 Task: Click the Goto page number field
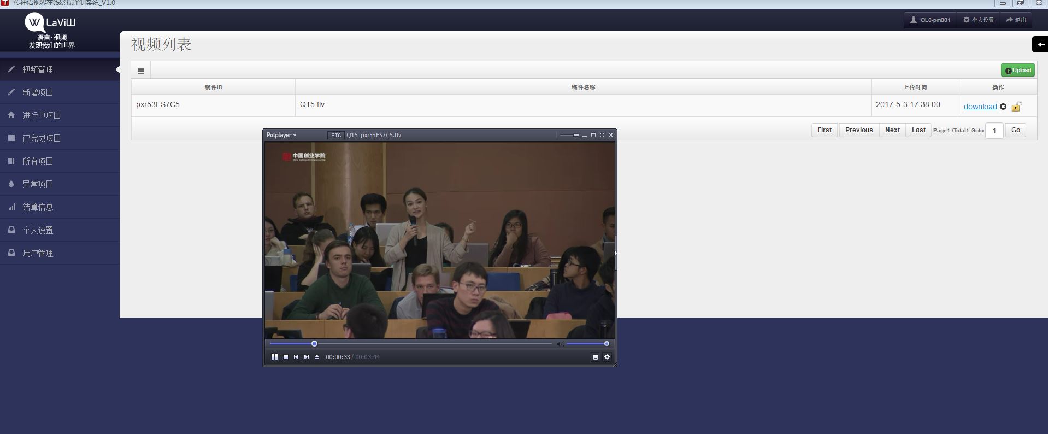[994, 130]
